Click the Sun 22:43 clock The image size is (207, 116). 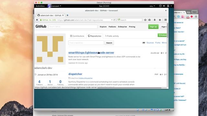[x=104, y=6]
